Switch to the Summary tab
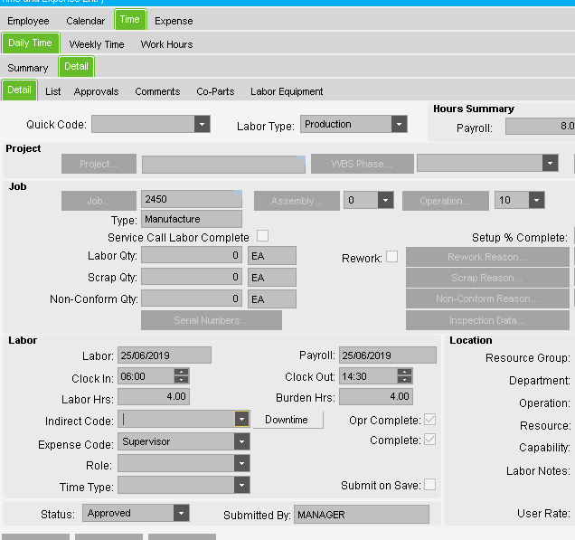This screenshot has width=575, height=540. [x=28, y=68]
